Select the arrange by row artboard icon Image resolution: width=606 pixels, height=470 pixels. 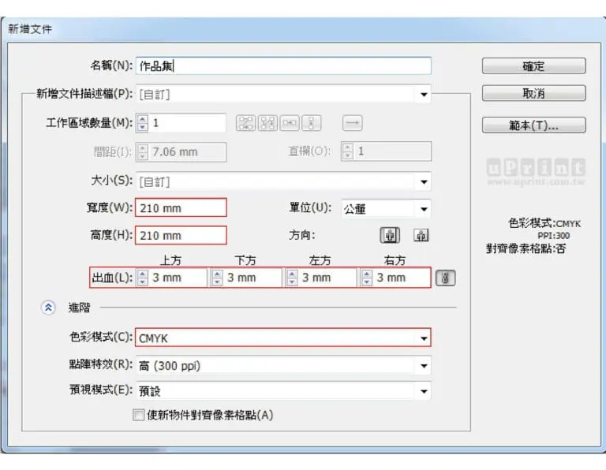pyautogui.click(x=290, y=123)
